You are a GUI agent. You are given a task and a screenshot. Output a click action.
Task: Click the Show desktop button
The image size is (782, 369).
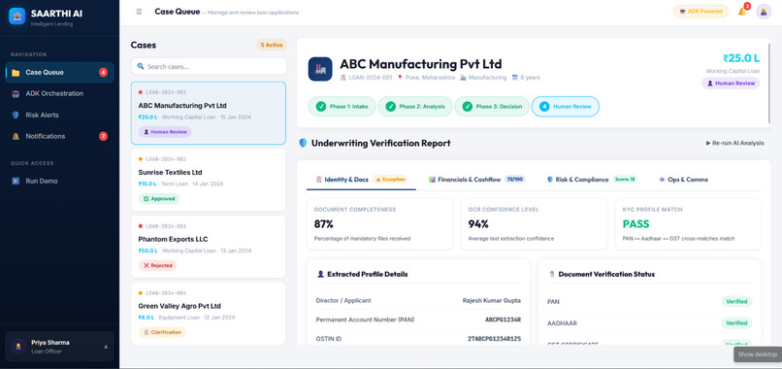(758, 354)
